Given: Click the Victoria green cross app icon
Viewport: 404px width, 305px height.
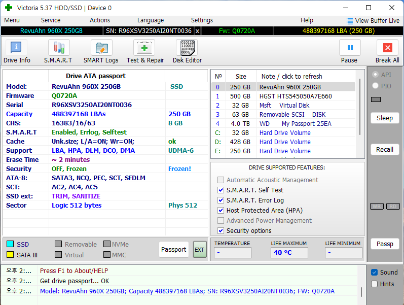Looking at the screenshot, I should click(9, 8).
